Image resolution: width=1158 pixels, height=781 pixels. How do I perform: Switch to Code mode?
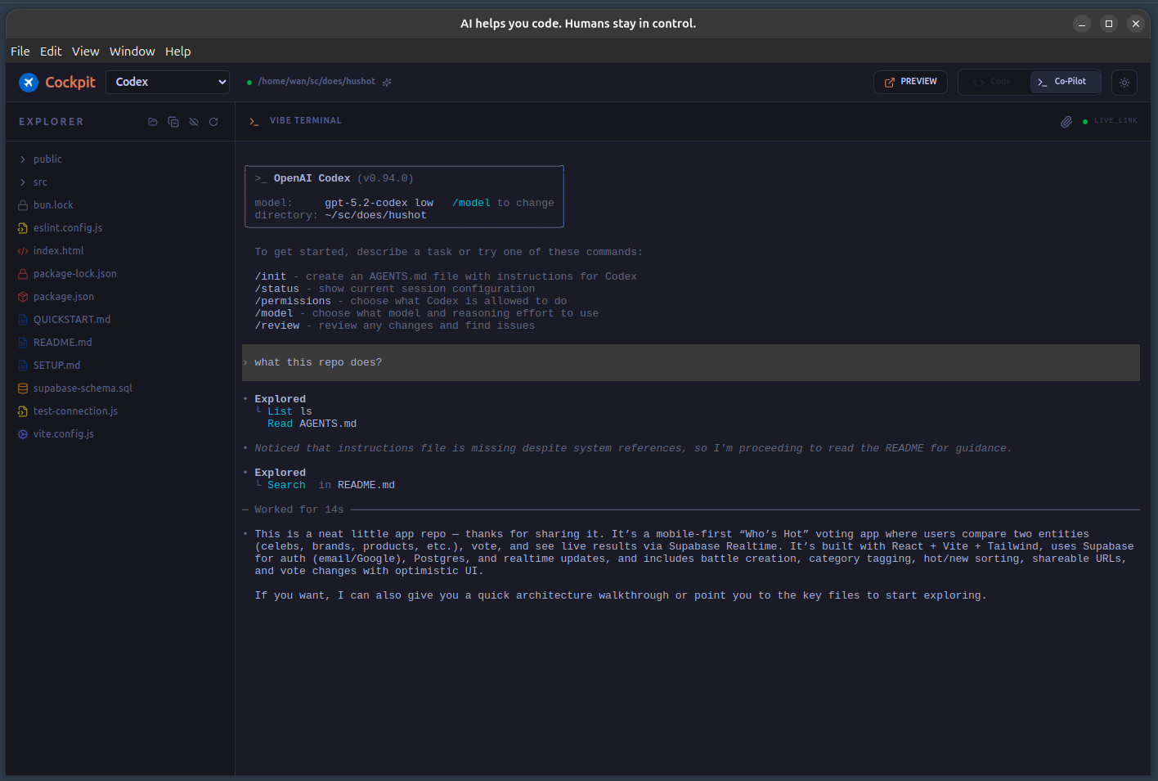(993, 82)
